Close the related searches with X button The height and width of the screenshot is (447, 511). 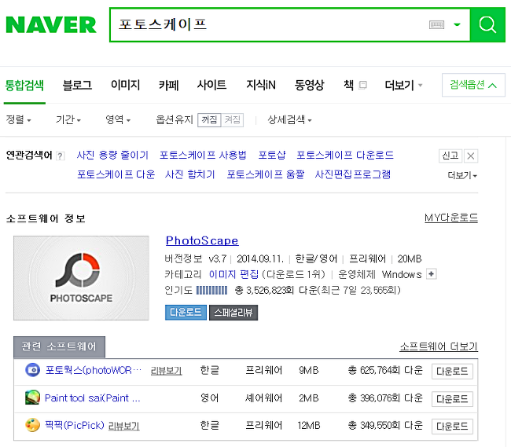(471, 156)
